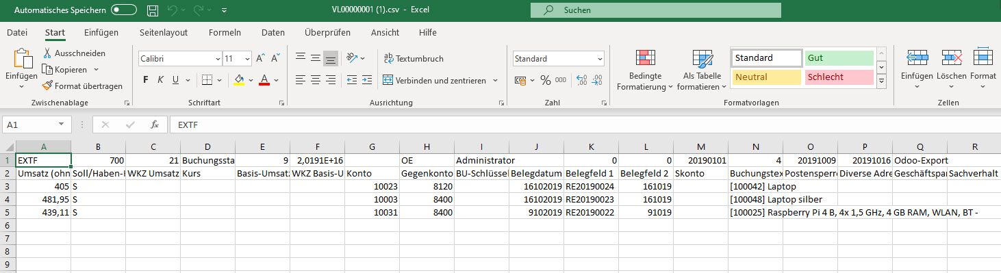Expand Verbinden und zentrieren dropdown arrow
Screen dimensions: 1001x273
click(495, 81)
